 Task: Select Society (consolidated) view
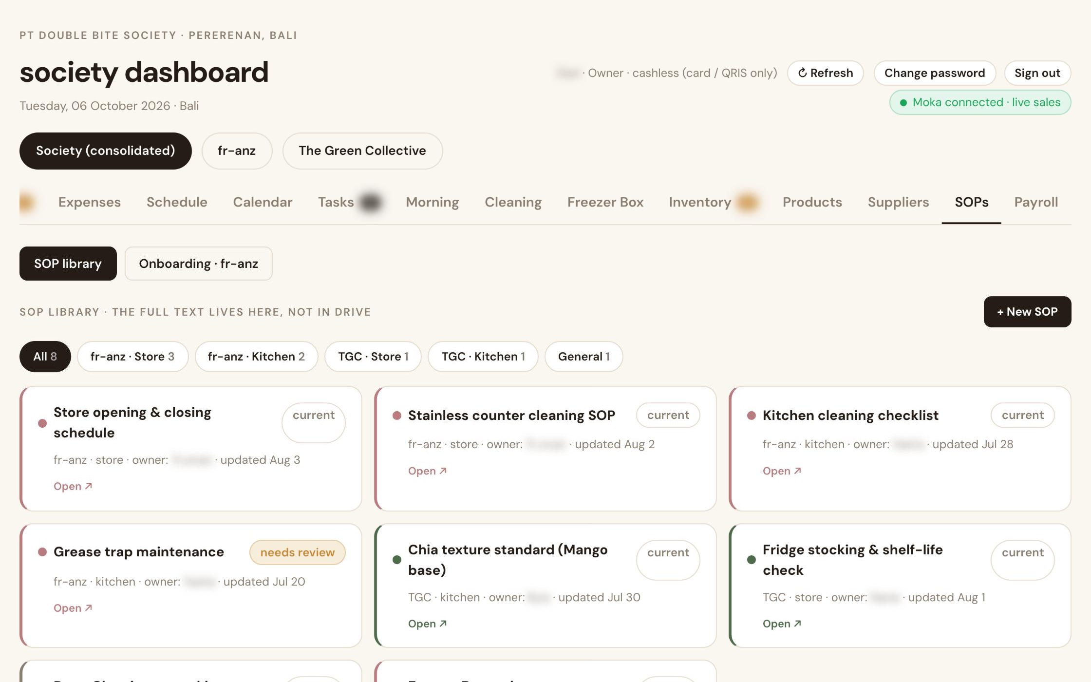pos(105,151)
